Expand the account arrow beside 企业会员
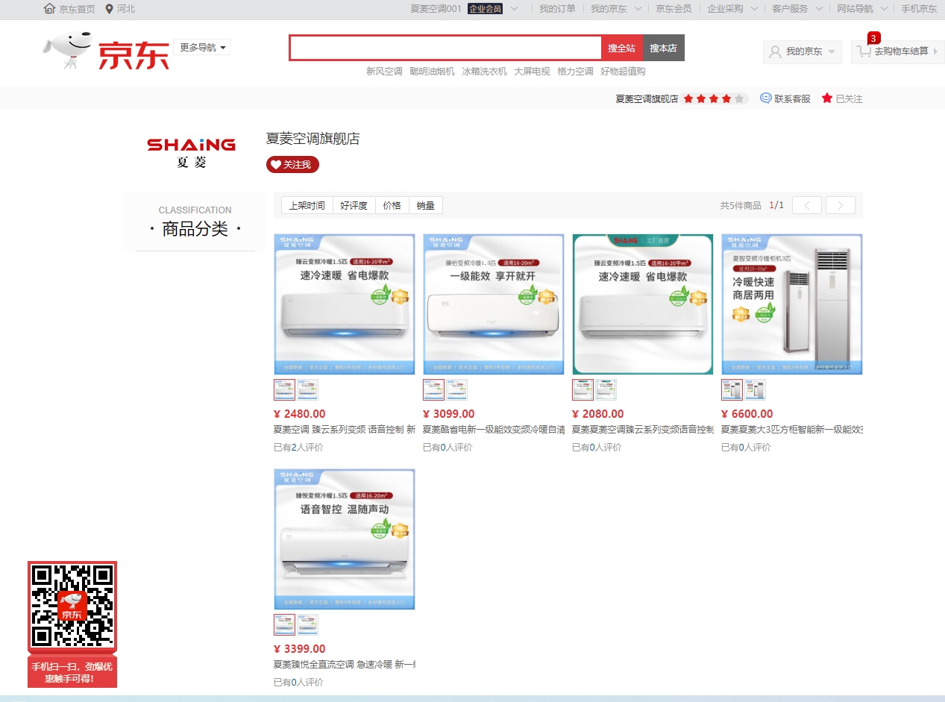The width and height of the screenshot is (945, 702). point(515,9)
